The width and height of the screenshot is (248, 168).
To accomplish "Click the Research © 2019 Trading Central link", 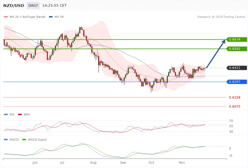I will 222,17.
